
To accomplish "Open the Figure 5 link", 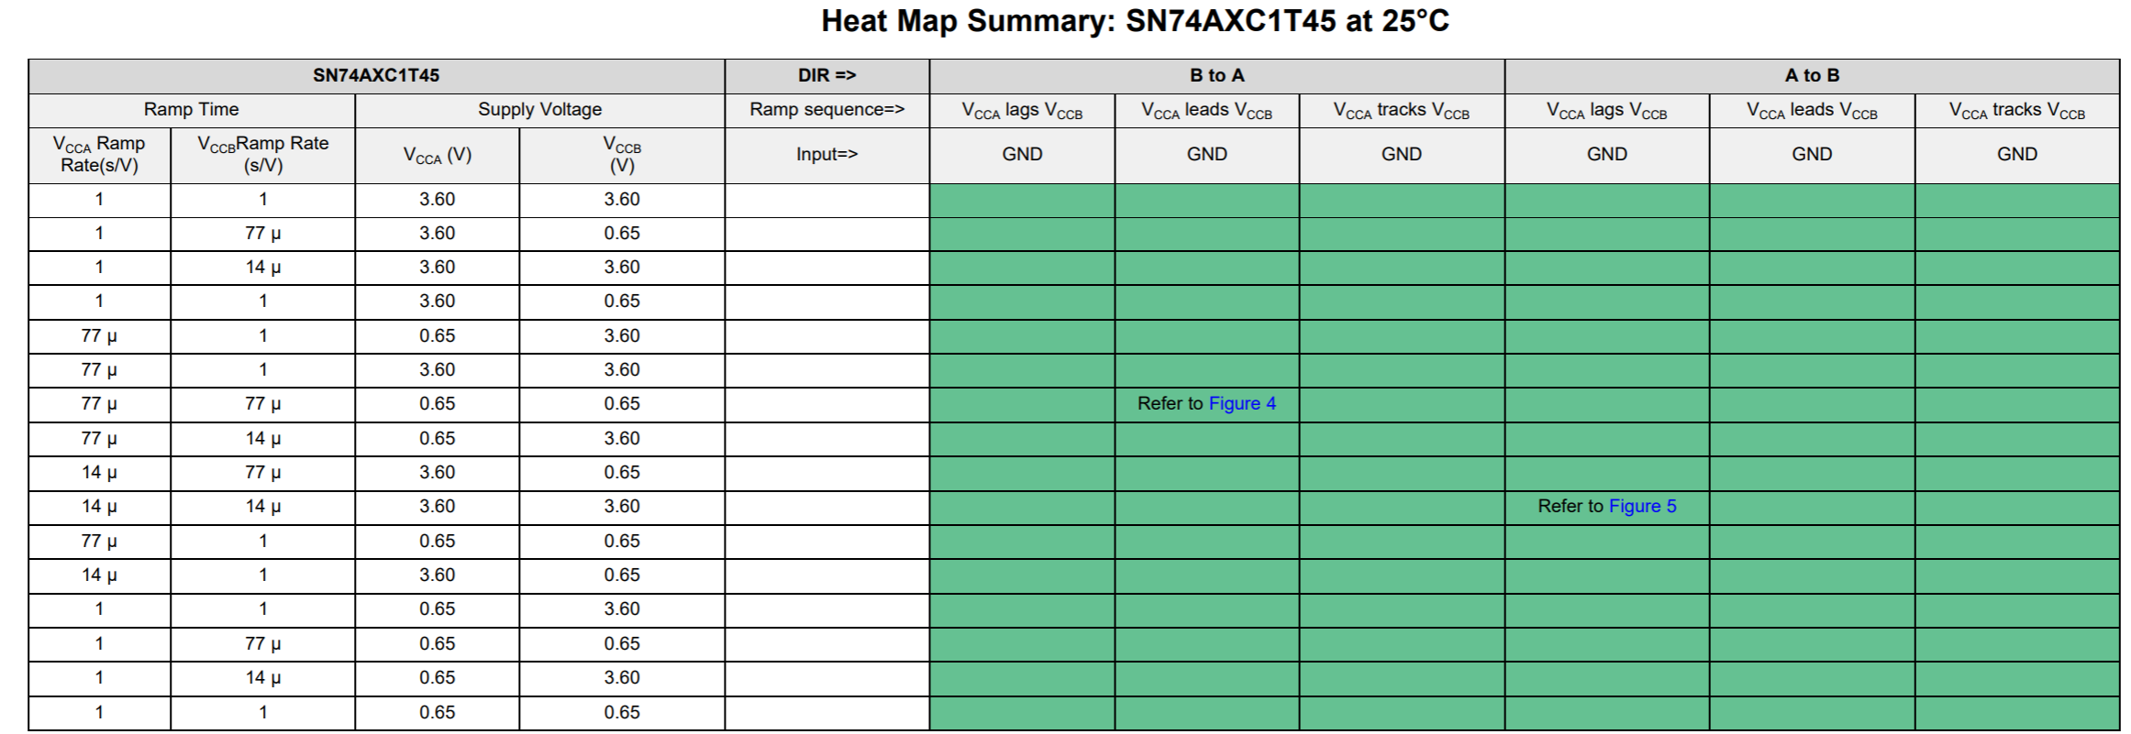I will 1642,507.
